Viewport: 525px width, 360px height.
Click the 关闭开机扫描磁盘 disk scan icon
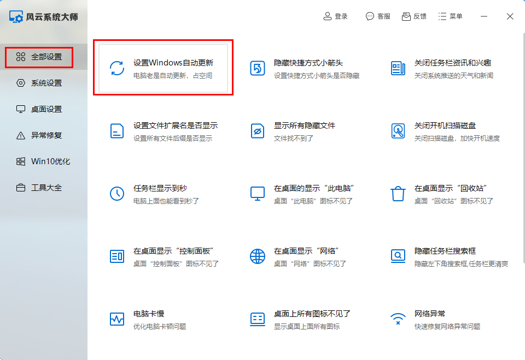pos(398,131)
